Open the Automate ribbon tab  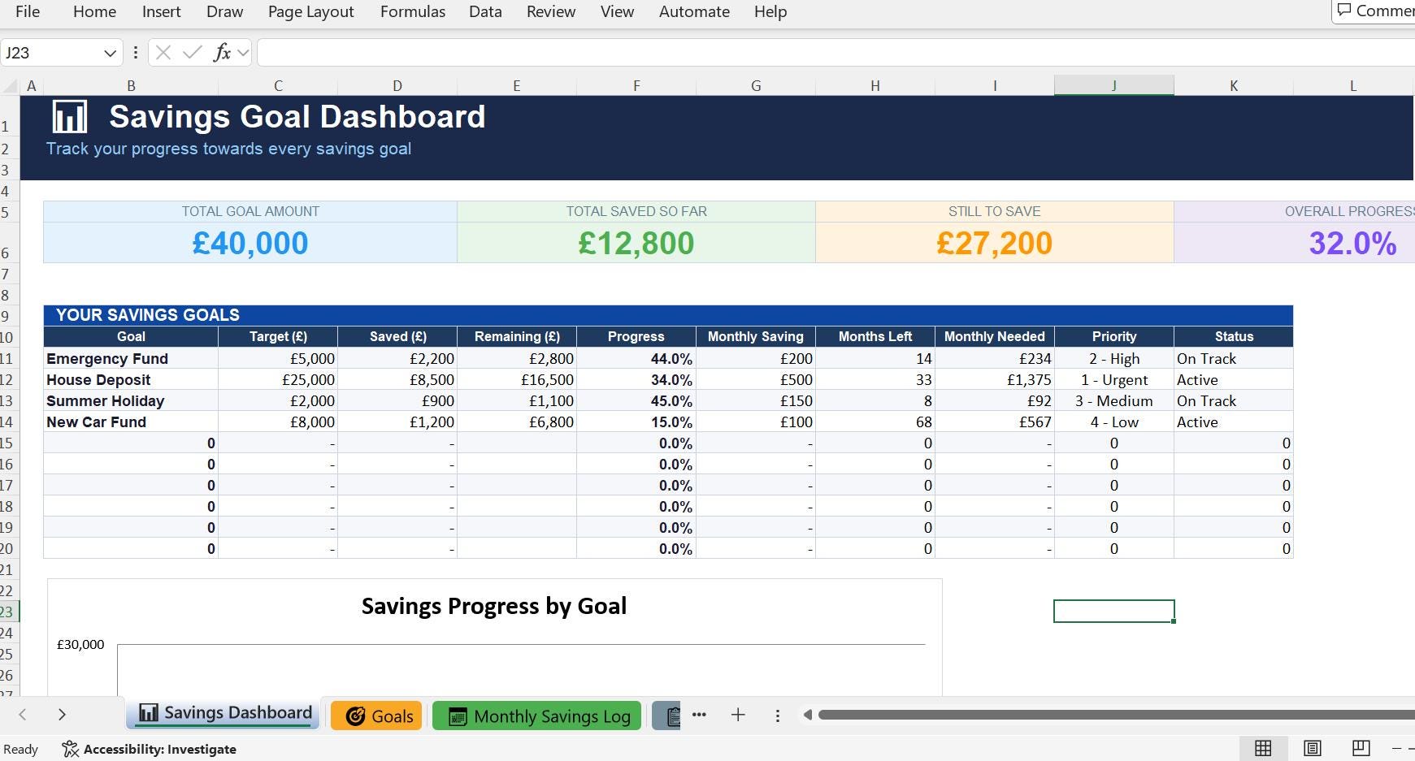[x=694, y=11]
